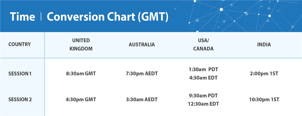Click the AUSTRALIA column header
This screenshot has width=302, height=116.
tap(142, 45)
